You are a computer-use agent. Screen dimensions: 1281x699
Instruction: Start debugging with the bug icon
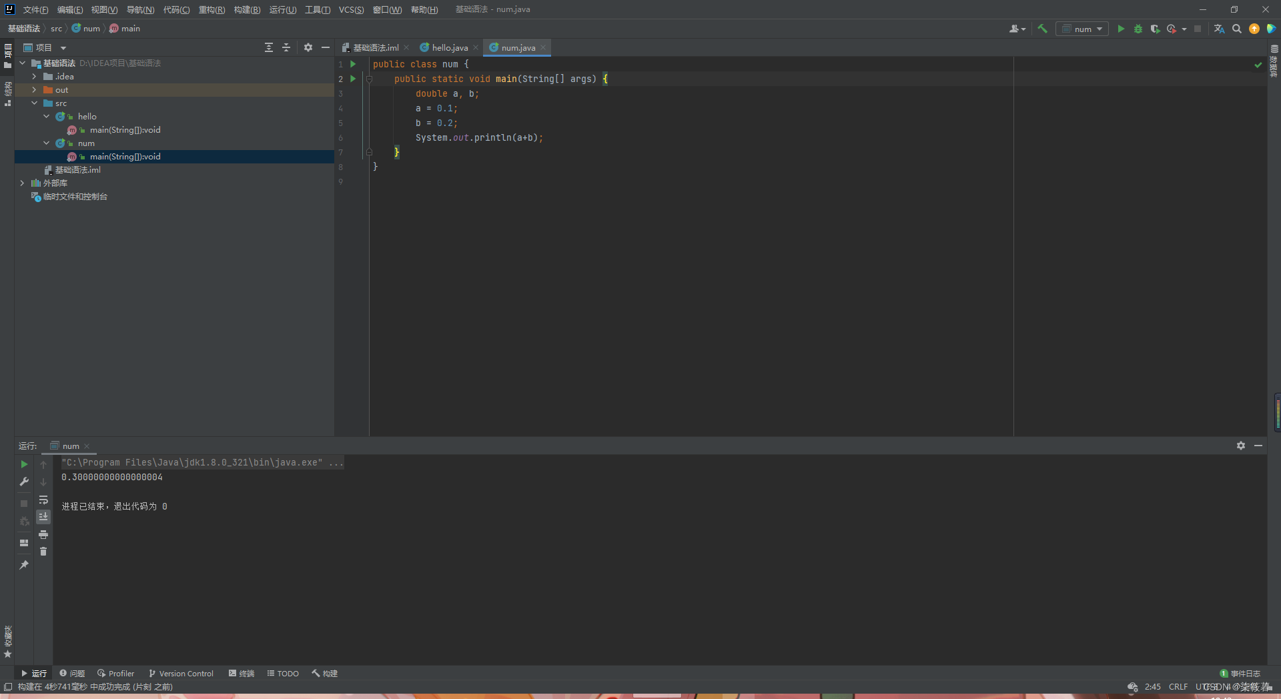[1138, 29]
